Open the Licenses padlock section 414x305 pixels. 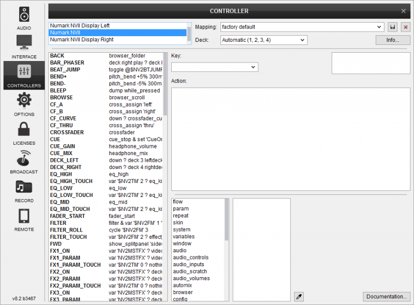point(24,132)
